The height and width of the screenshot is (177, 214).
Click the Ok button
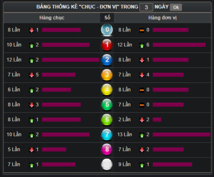tap(176, 7)
